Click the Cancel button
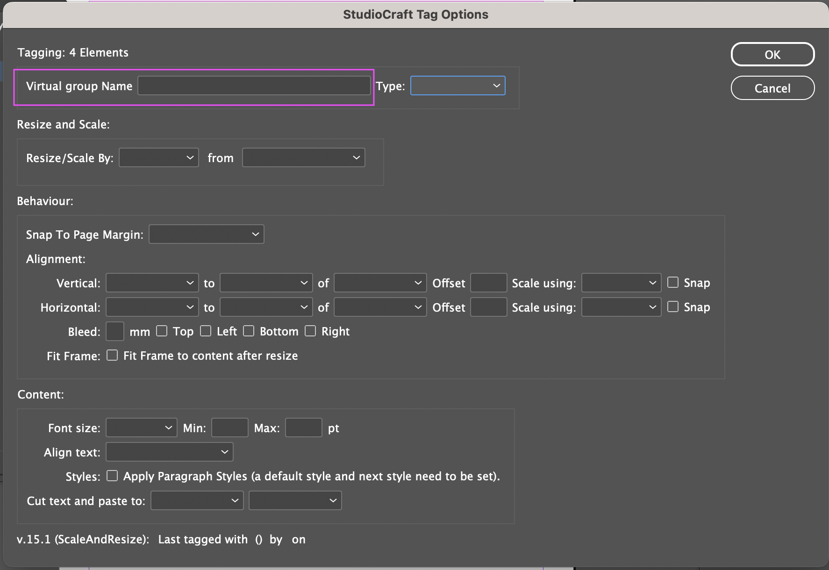 click(x=772, y=88)
